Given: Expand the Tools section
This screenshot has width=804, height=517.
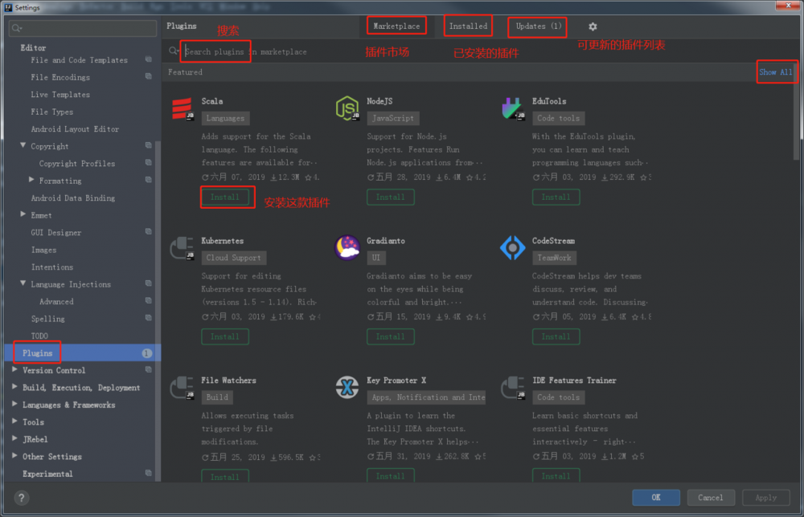Looking at the screenshot, I should (x=14, y=421).
